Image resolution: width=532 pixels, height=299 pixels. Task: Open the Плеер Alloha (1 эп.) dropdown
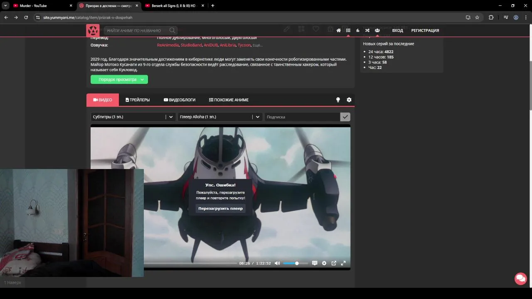(220, 117)
